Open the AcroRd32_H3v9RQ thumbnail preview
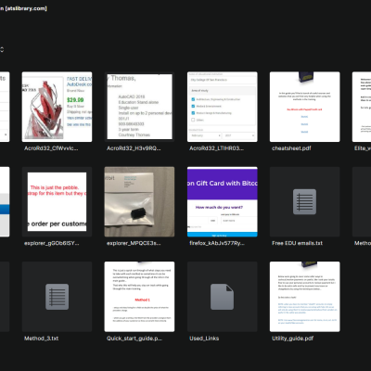 tap(139, 107)
